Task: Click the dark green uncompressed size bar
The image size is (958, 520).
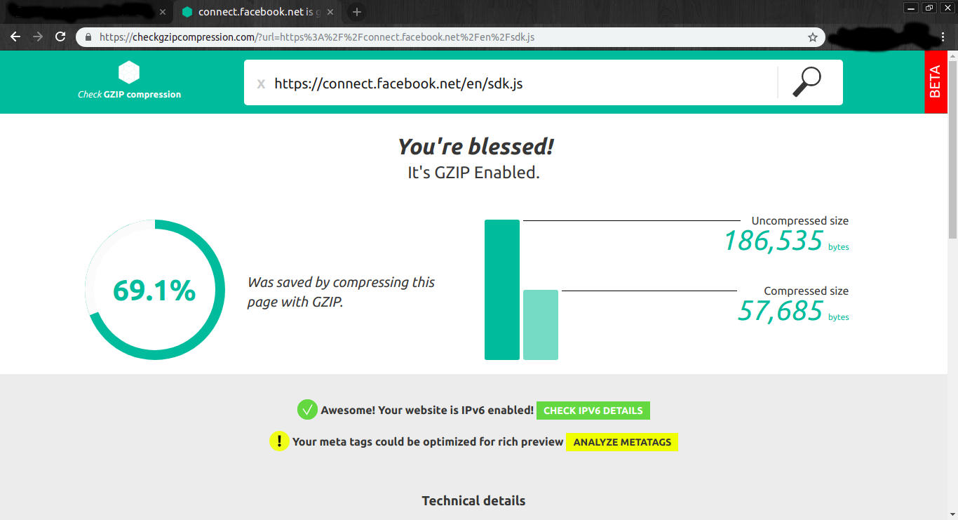Action: (502, 290)
